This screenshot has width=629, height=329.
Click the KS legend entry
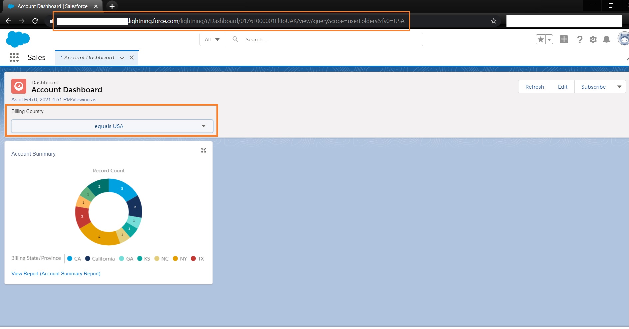click(x=144, y=258)
